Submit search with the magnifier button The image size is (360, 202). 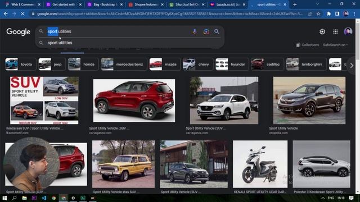tap(217, 31)
